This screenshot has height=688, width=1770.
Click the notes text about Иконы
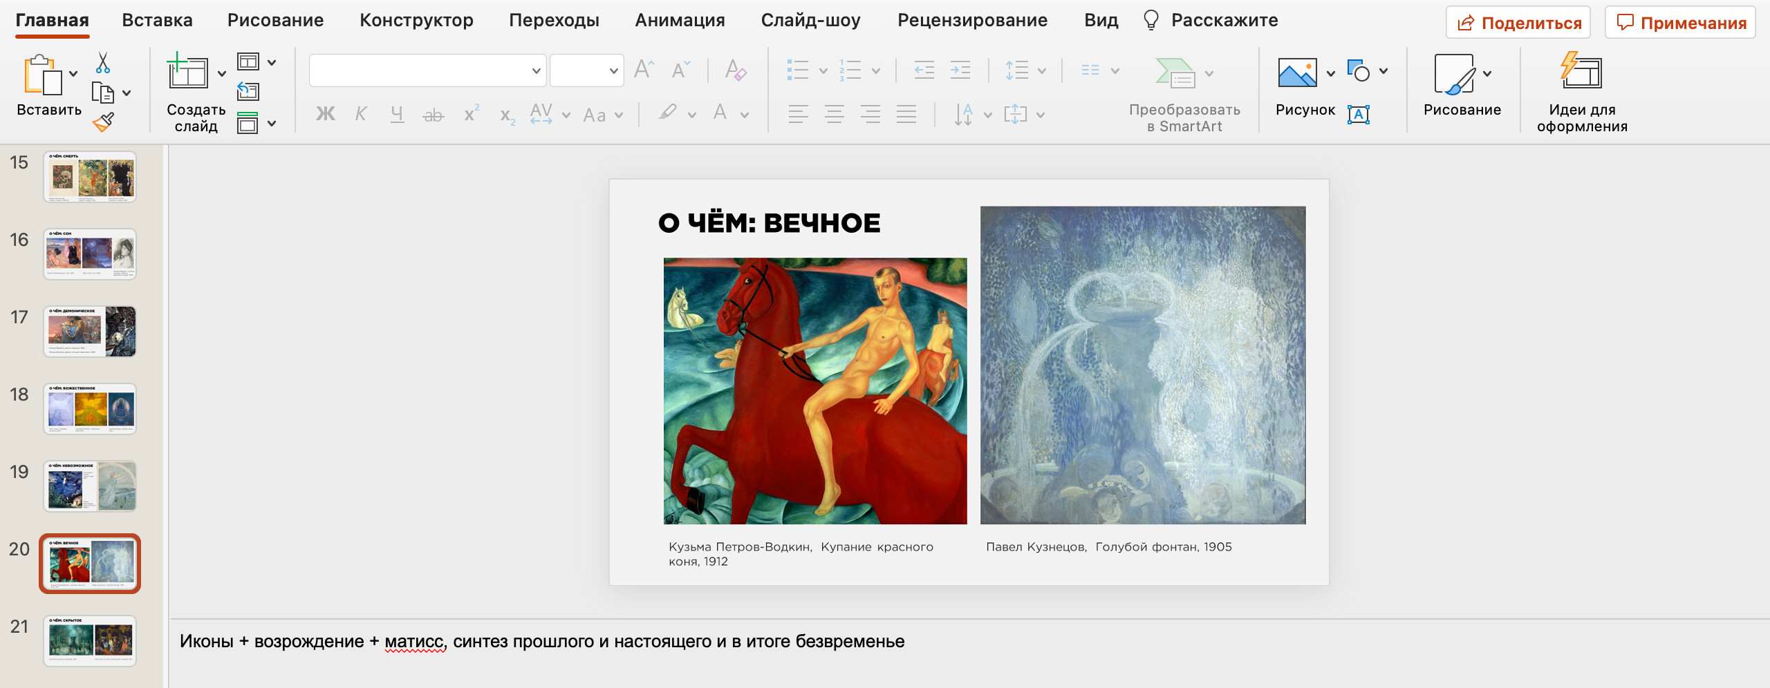(541, 642)
